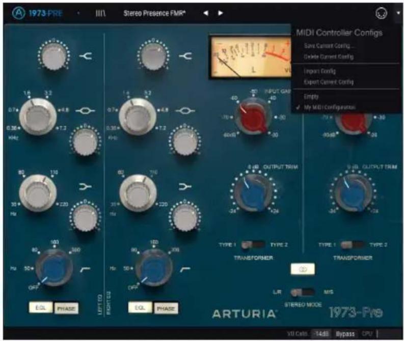This screenshot has width=404, height=341.
Task: Toggle the right EQ's PHASE button
Action: click(x=166, y=308)
